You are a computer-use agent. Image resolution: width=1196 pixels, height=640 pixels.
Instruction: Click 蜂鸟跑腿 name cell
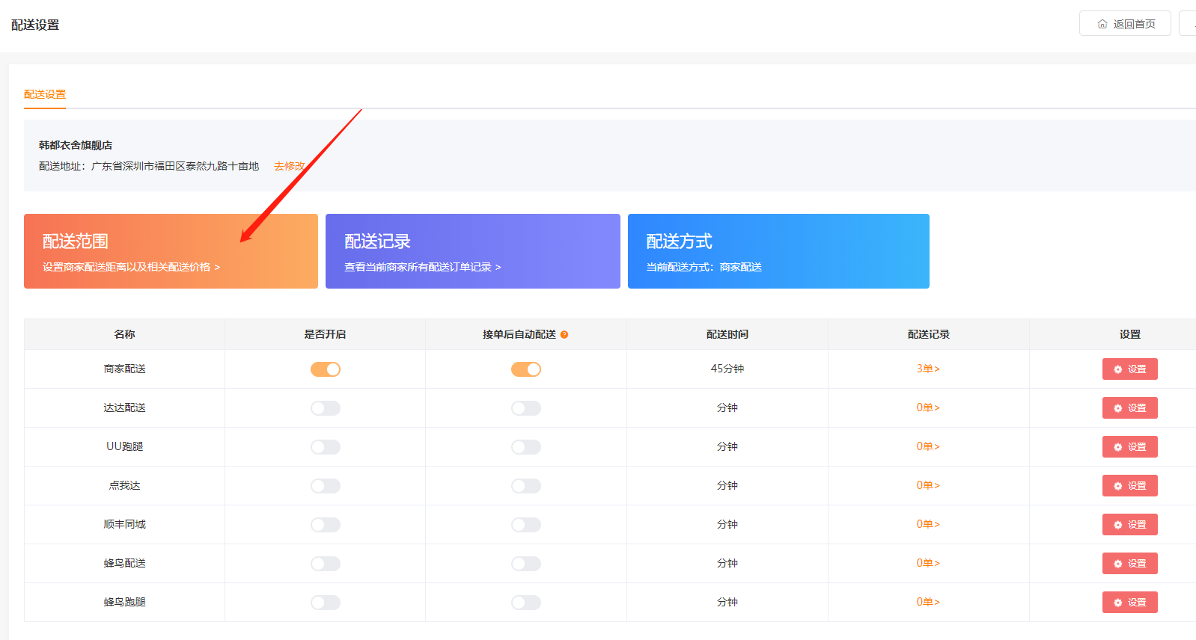pos(125,602)
